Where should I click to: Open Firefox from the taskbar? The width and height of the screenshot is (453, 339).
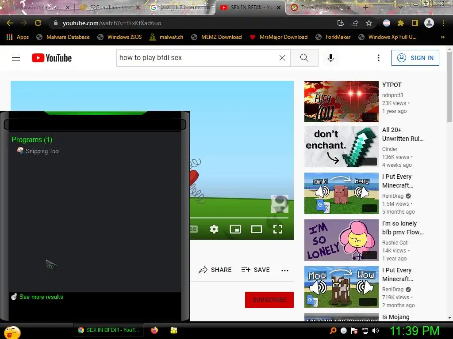[154, 330]
